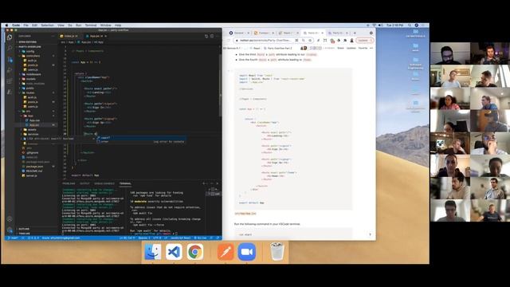
Task: Click Share in the Notion top bar
Action: point(340,48)
